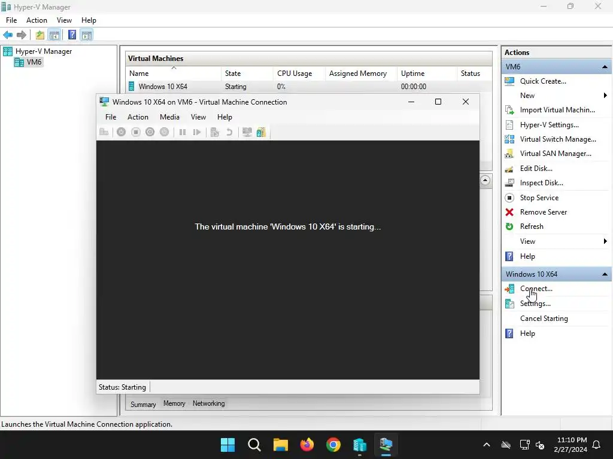The height and width of the screenshot is (459, 613).
Task: Expand the New submenu arrow in Actions
Action: coord(605,96)
